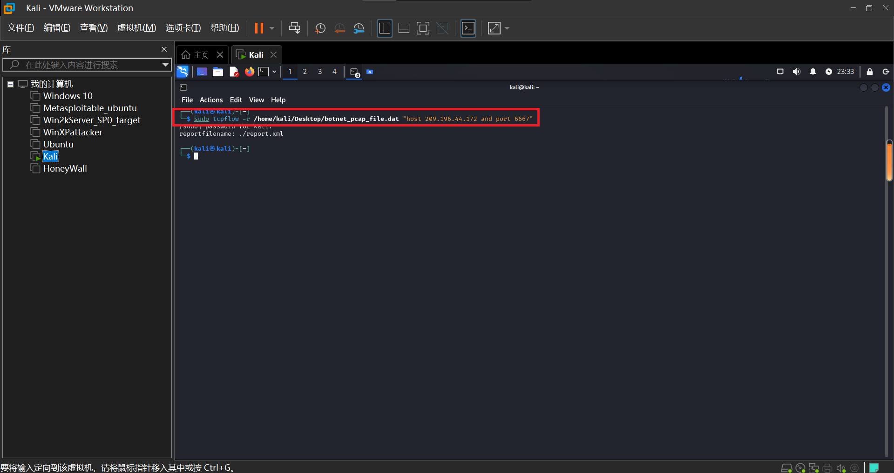This screenshot has height=473, width=894.
Task: Open the terminal Edit menu
Action: pos(236,100)
